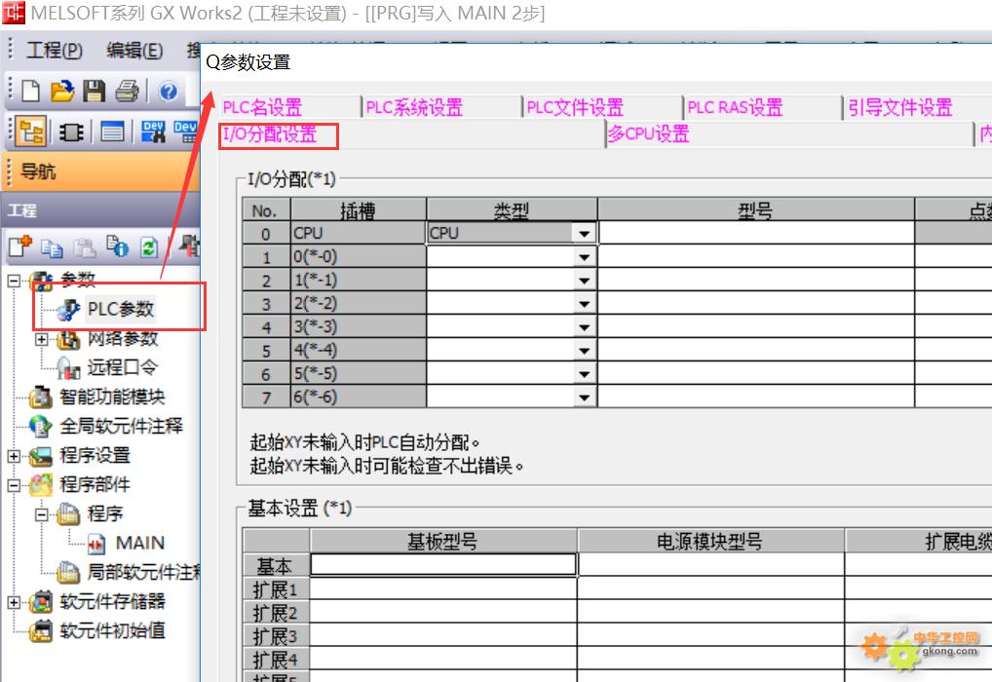Click the Print toolbar icon

tap(127, 92)
